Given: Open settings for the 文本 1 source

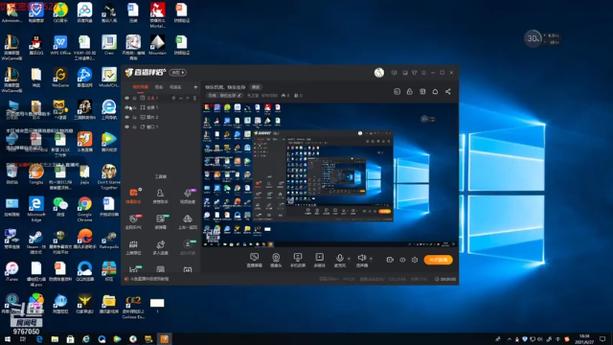Looking at the screenshot, I should (173, 98).
